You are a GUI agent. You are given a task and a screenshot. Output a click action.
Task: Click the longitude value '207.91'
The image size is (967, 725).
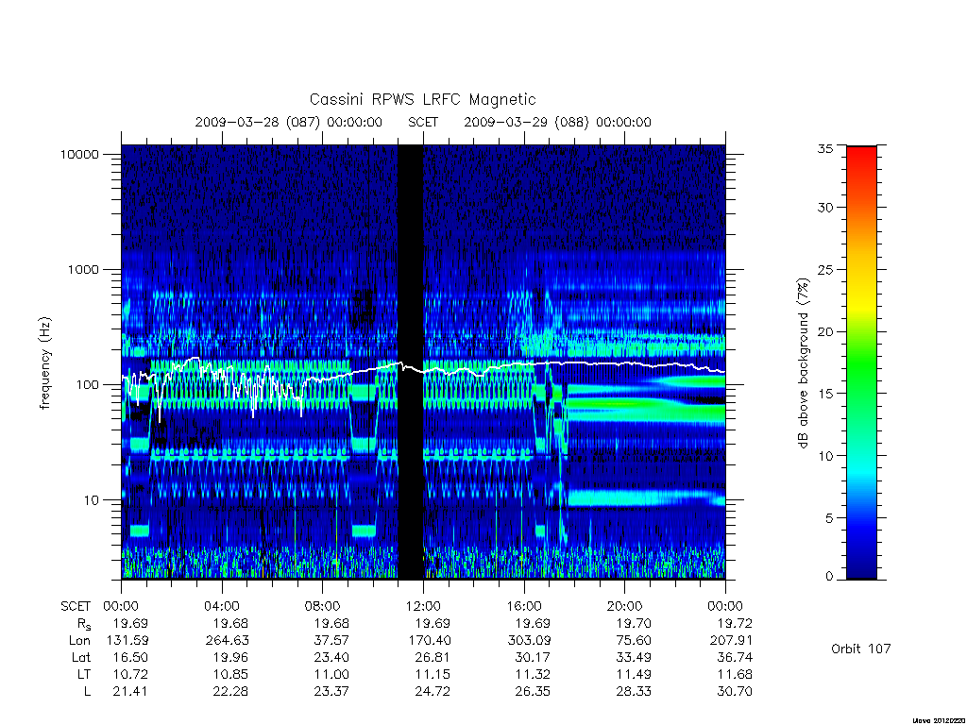click(x=731, y=641)
